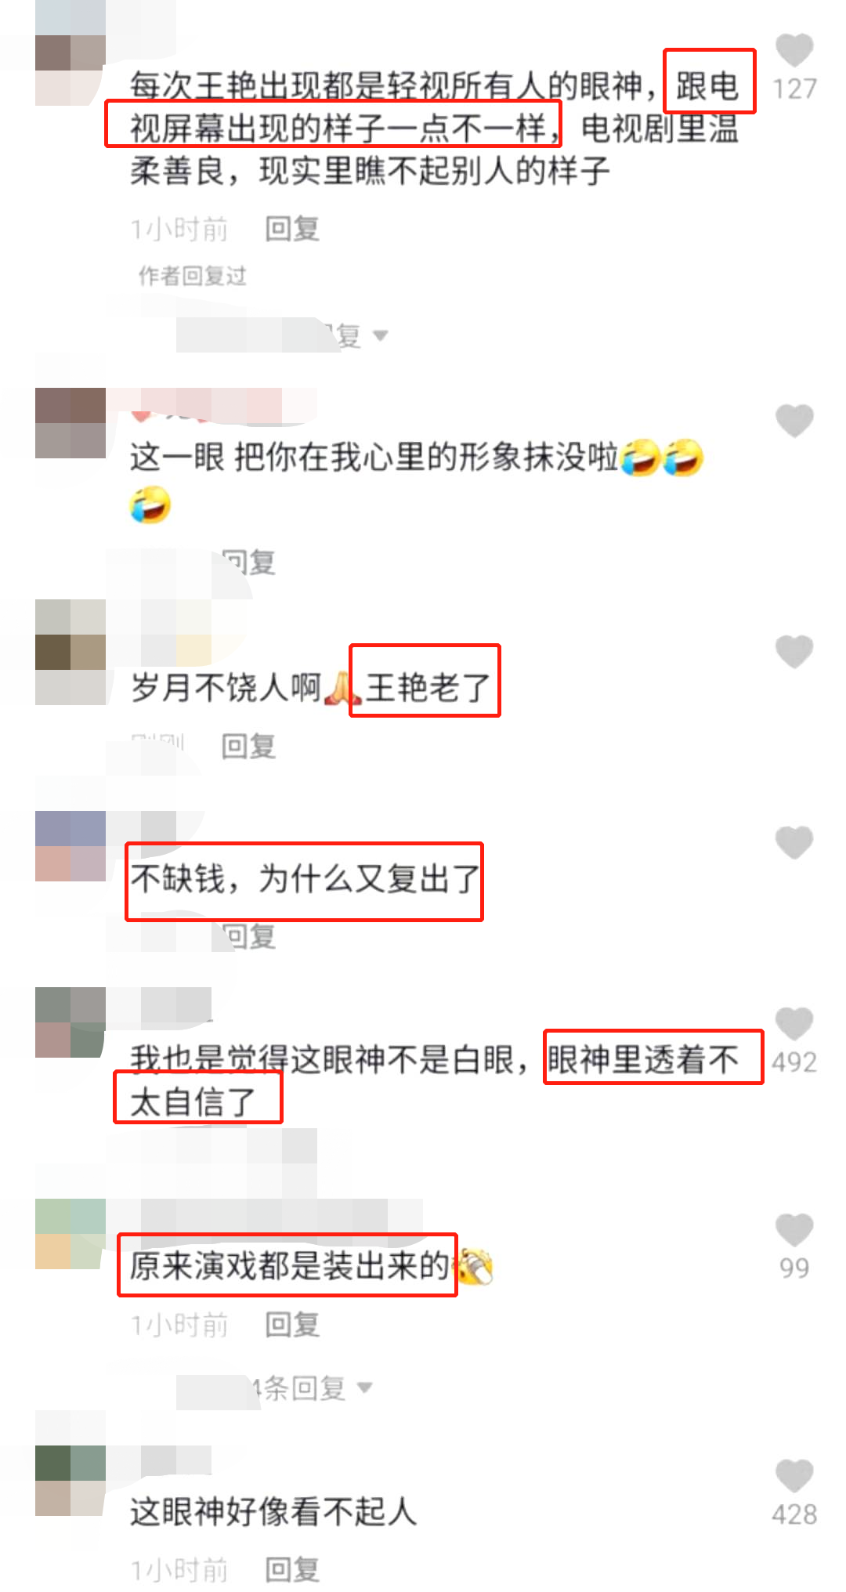Select the comment text 这眼神好像看不起人

(273, 1512)
